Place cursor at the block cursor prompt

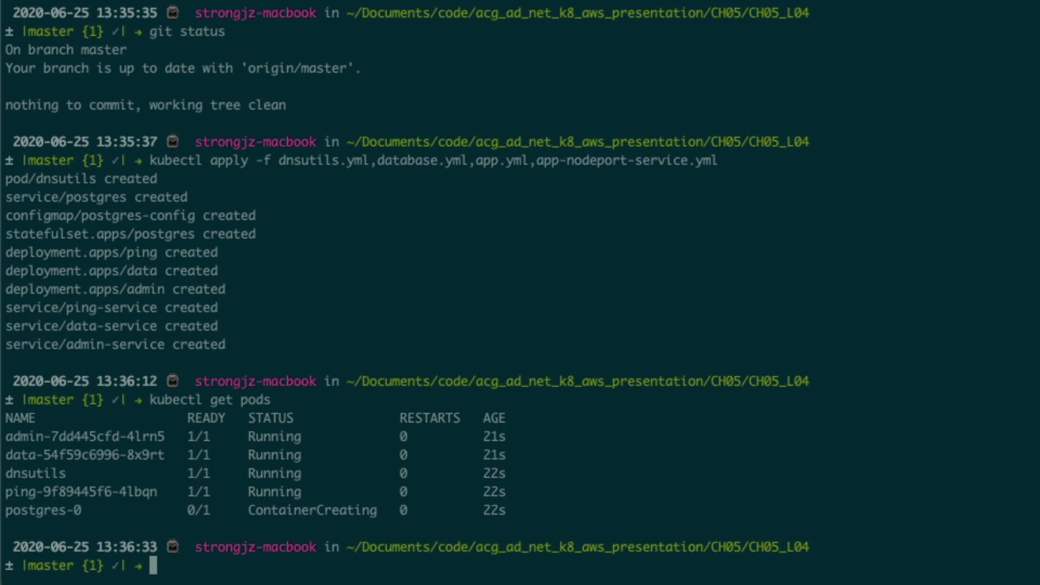click(153, 565)
